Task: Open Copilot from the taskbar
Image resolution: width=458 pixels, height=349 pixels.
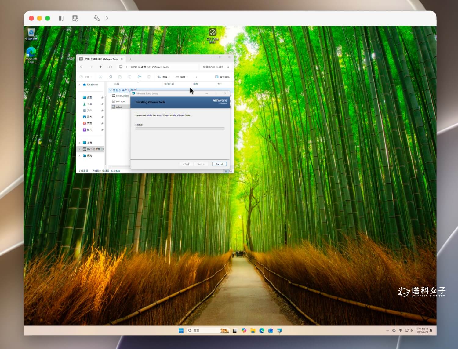Action: coord(244,331)
